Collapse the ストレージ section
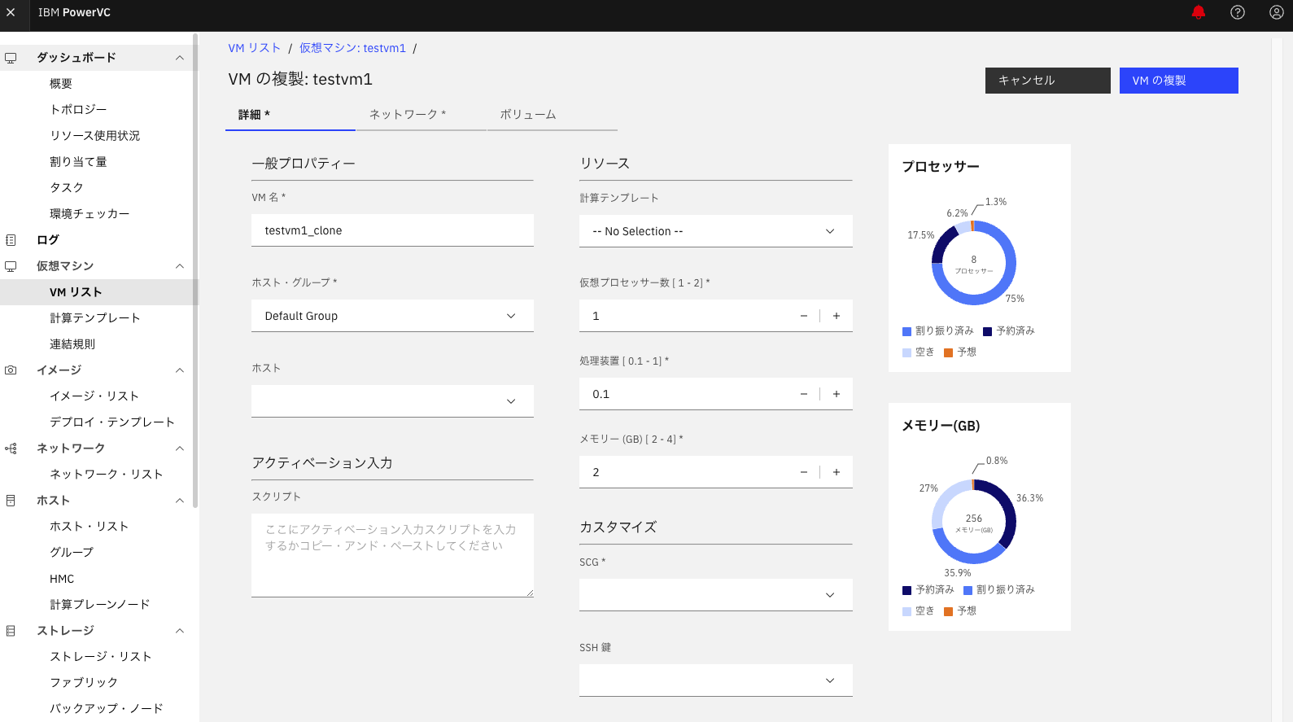 pos(180,631)
